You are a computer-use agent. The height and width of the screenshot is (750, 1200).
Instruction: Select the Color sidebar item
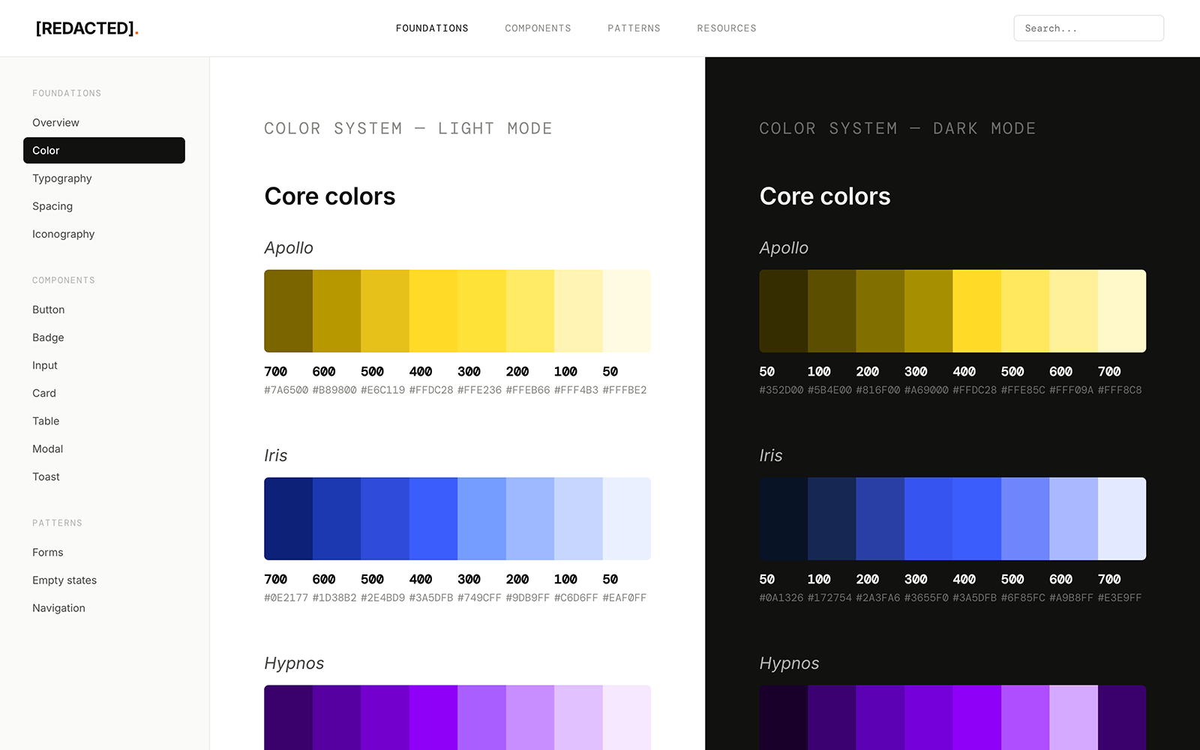click(x=104, y=151)
